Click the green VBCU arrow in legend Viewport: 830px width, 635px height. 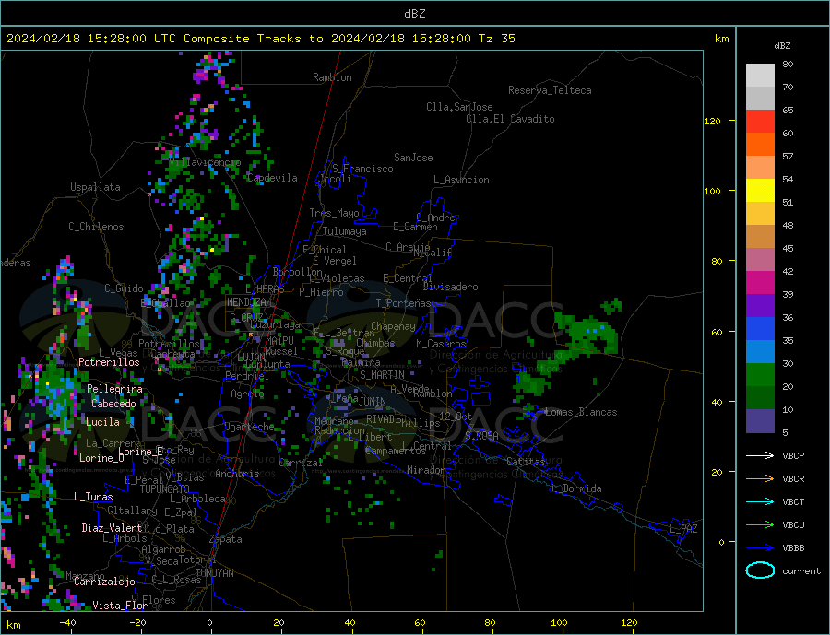762,525
